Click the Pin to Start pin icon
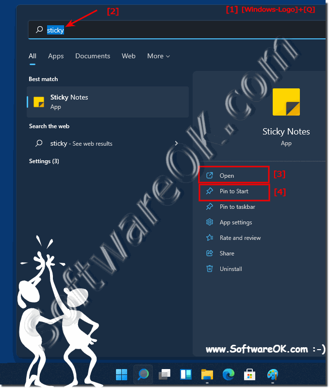329x388 pixels. click(x=210, y=191)
